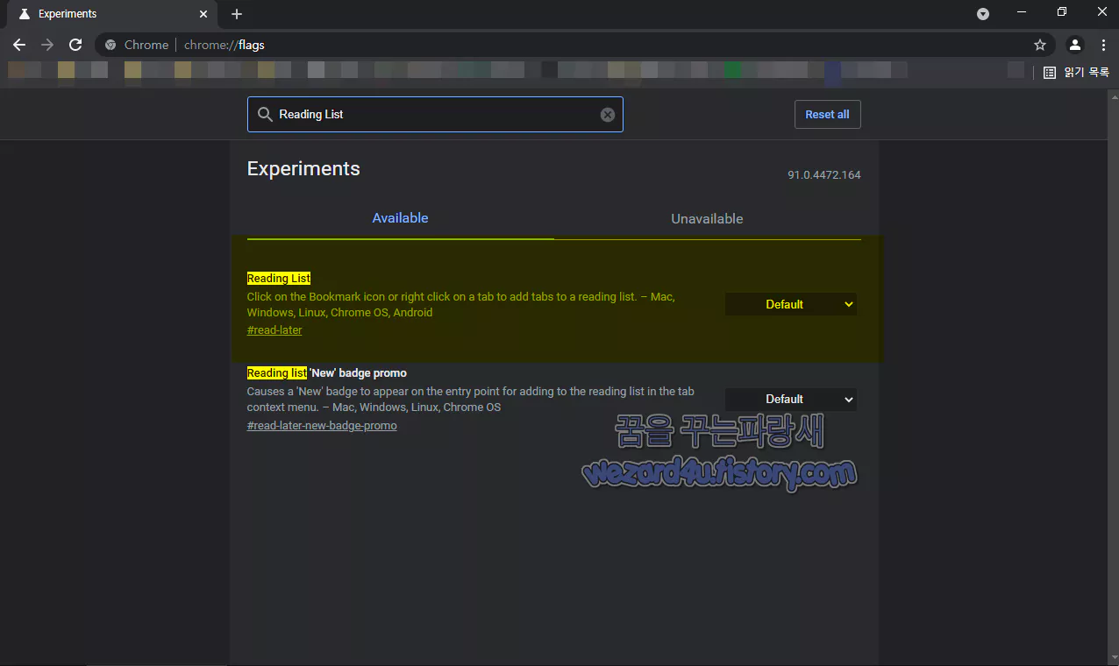Open the tab search dropdown arrow

983,14
